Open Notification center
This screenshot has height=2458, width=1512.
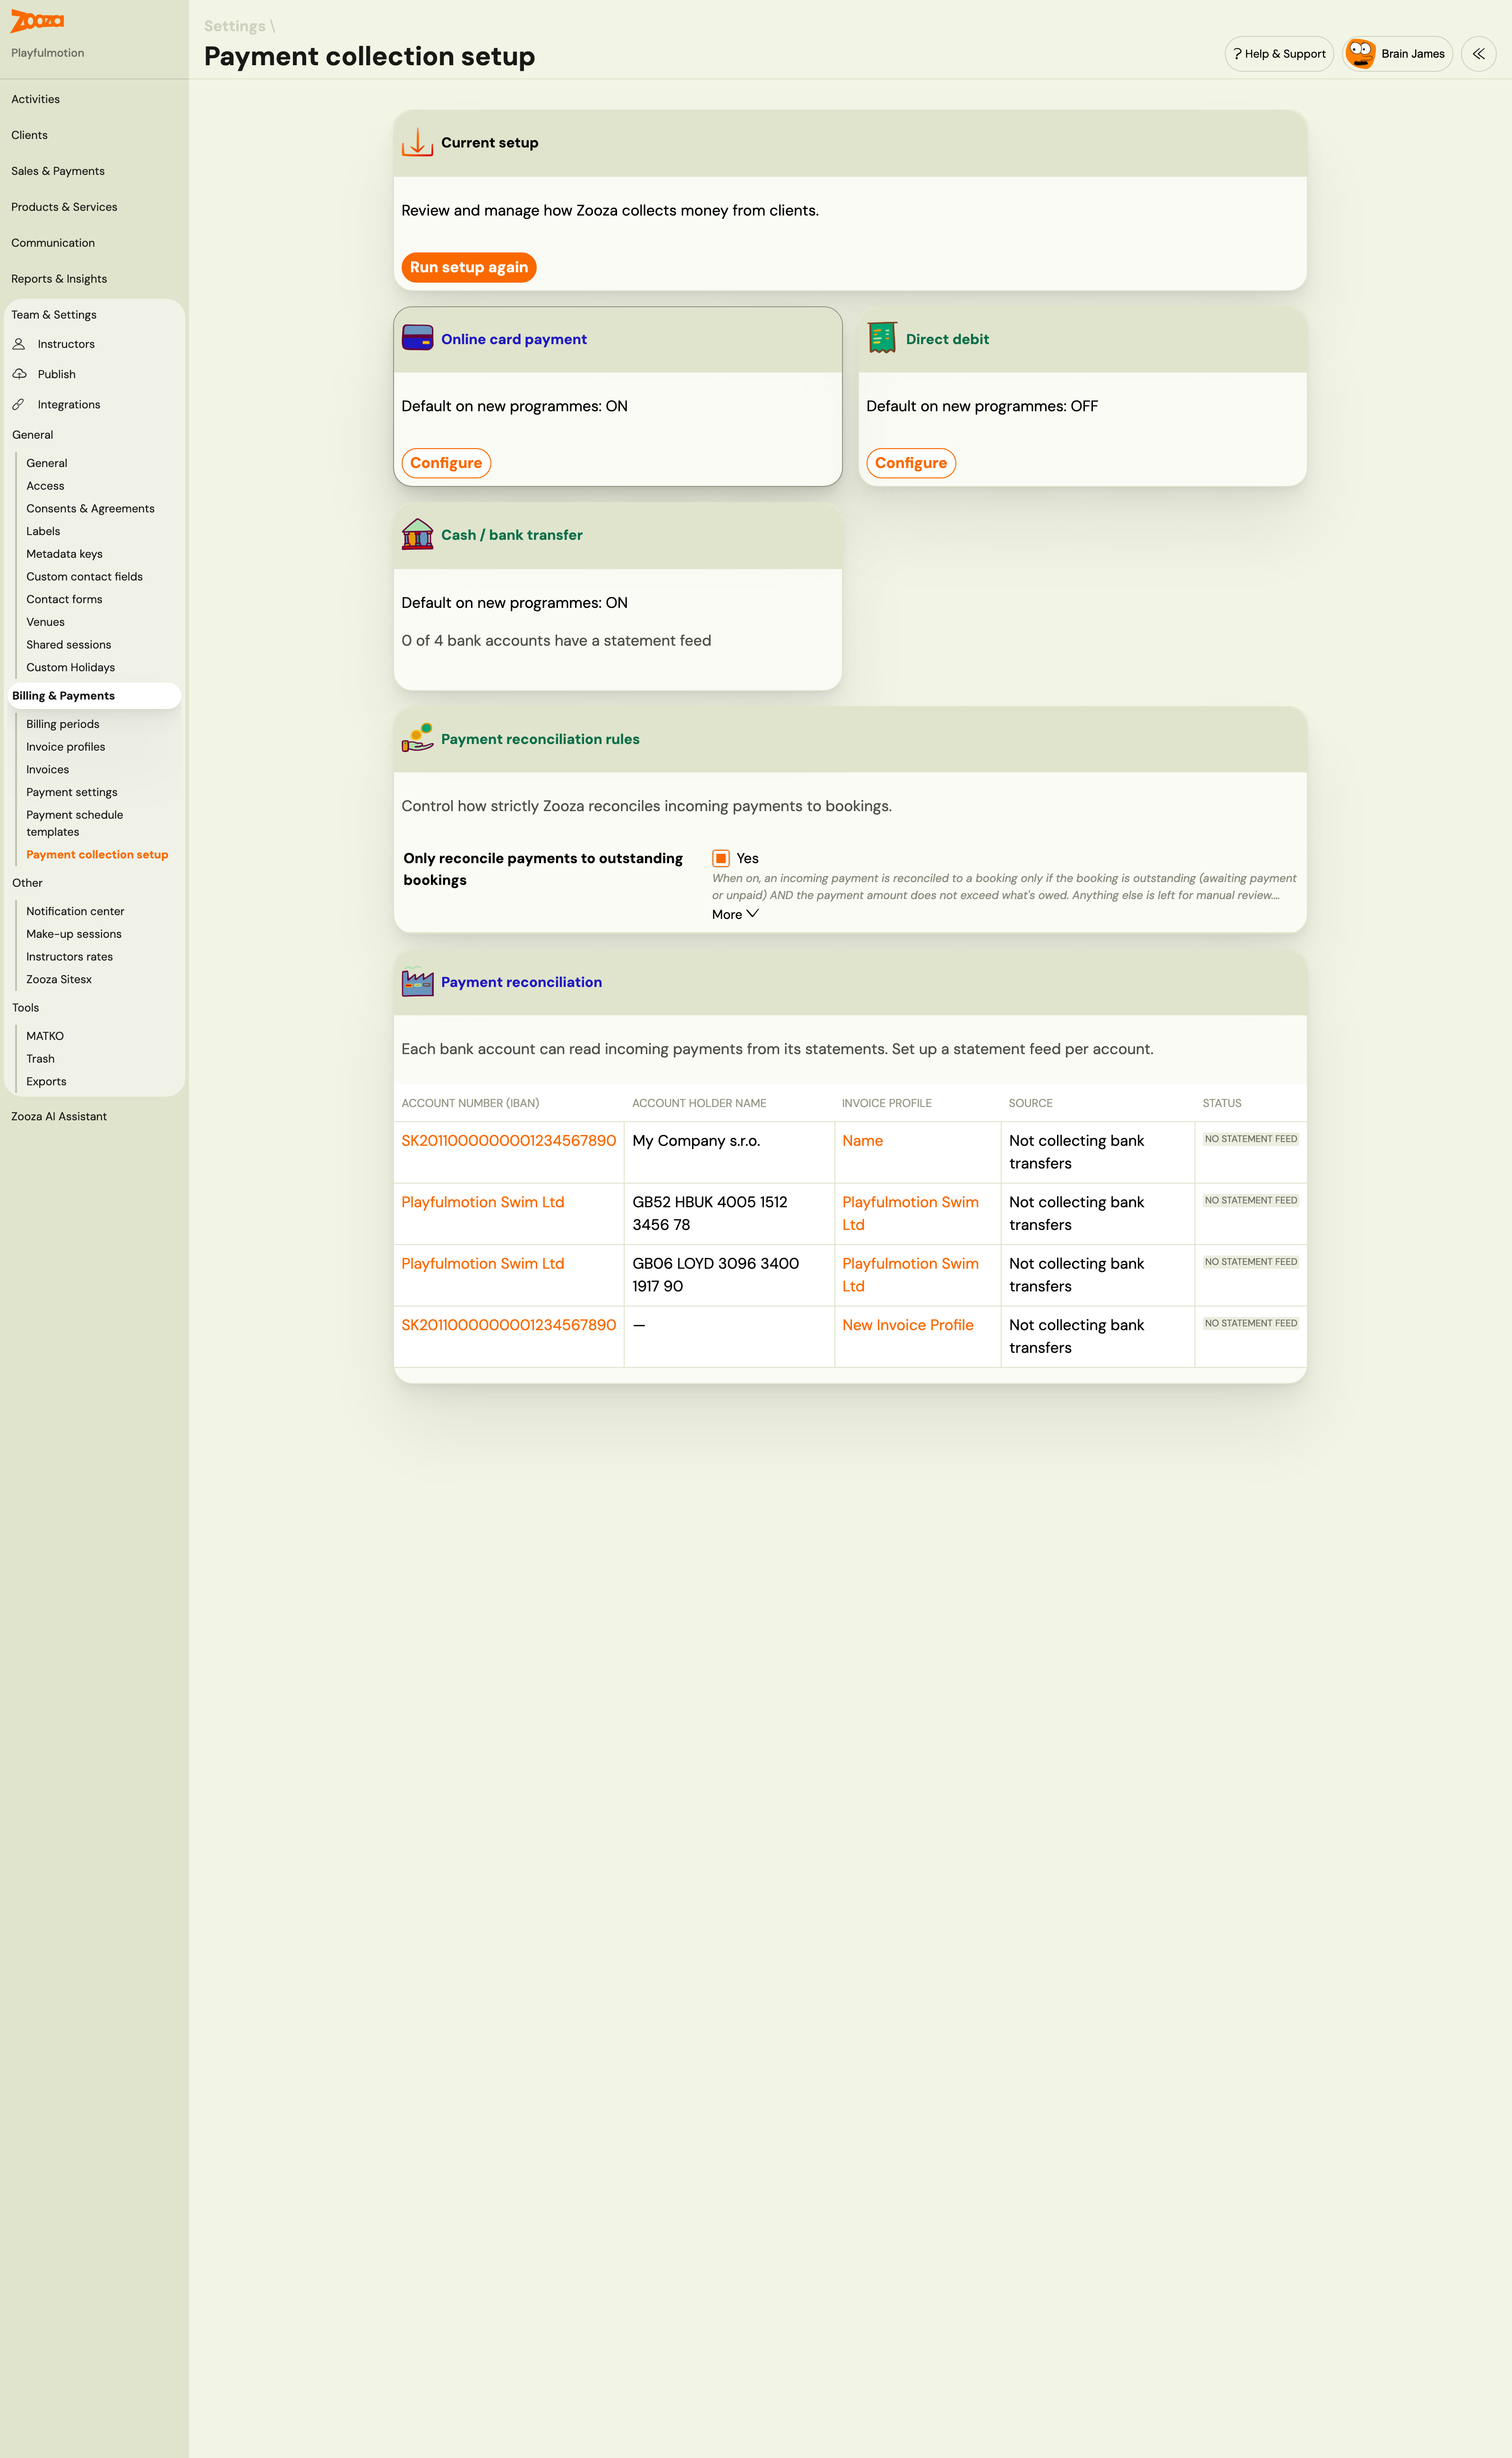[75, 911]
